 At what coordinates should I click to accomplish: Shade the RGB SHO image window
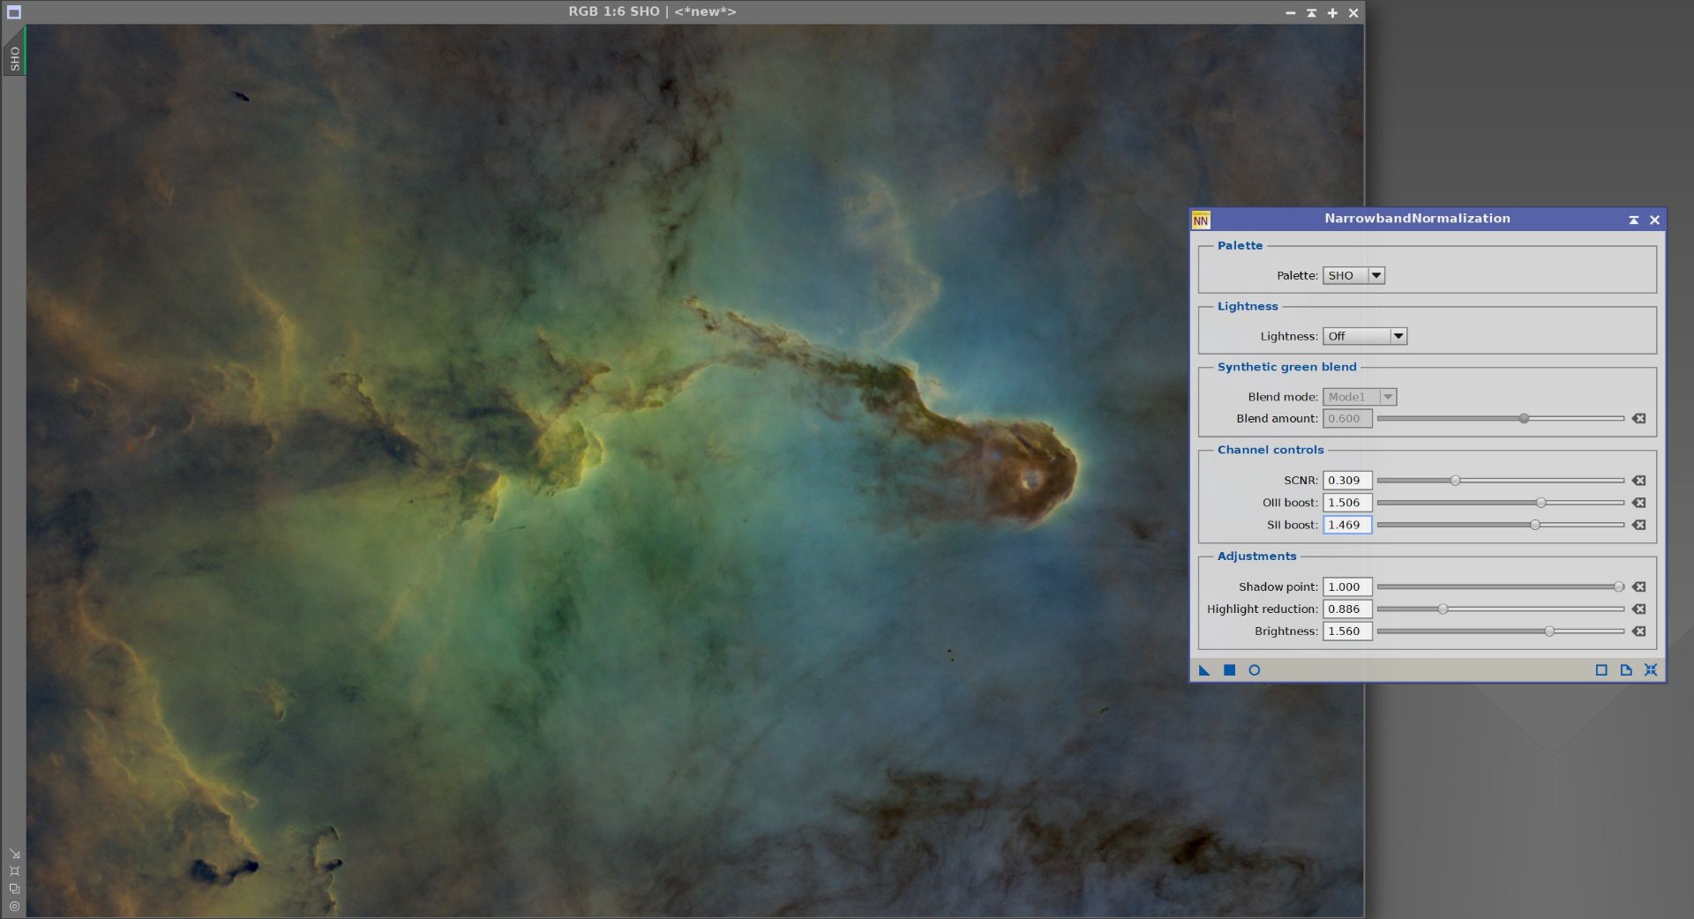click(1311, 13)
